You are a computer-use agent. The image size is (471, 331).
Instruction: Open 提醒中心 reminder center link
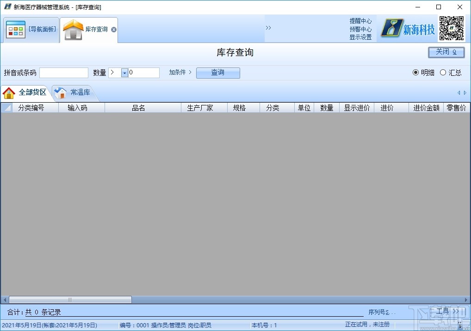tap(360, 20)
